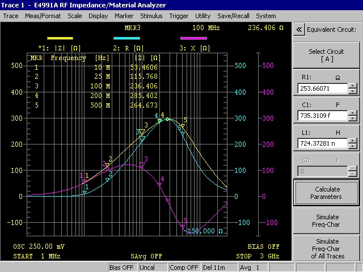Open the Scale menu

[x=74, y=16]
